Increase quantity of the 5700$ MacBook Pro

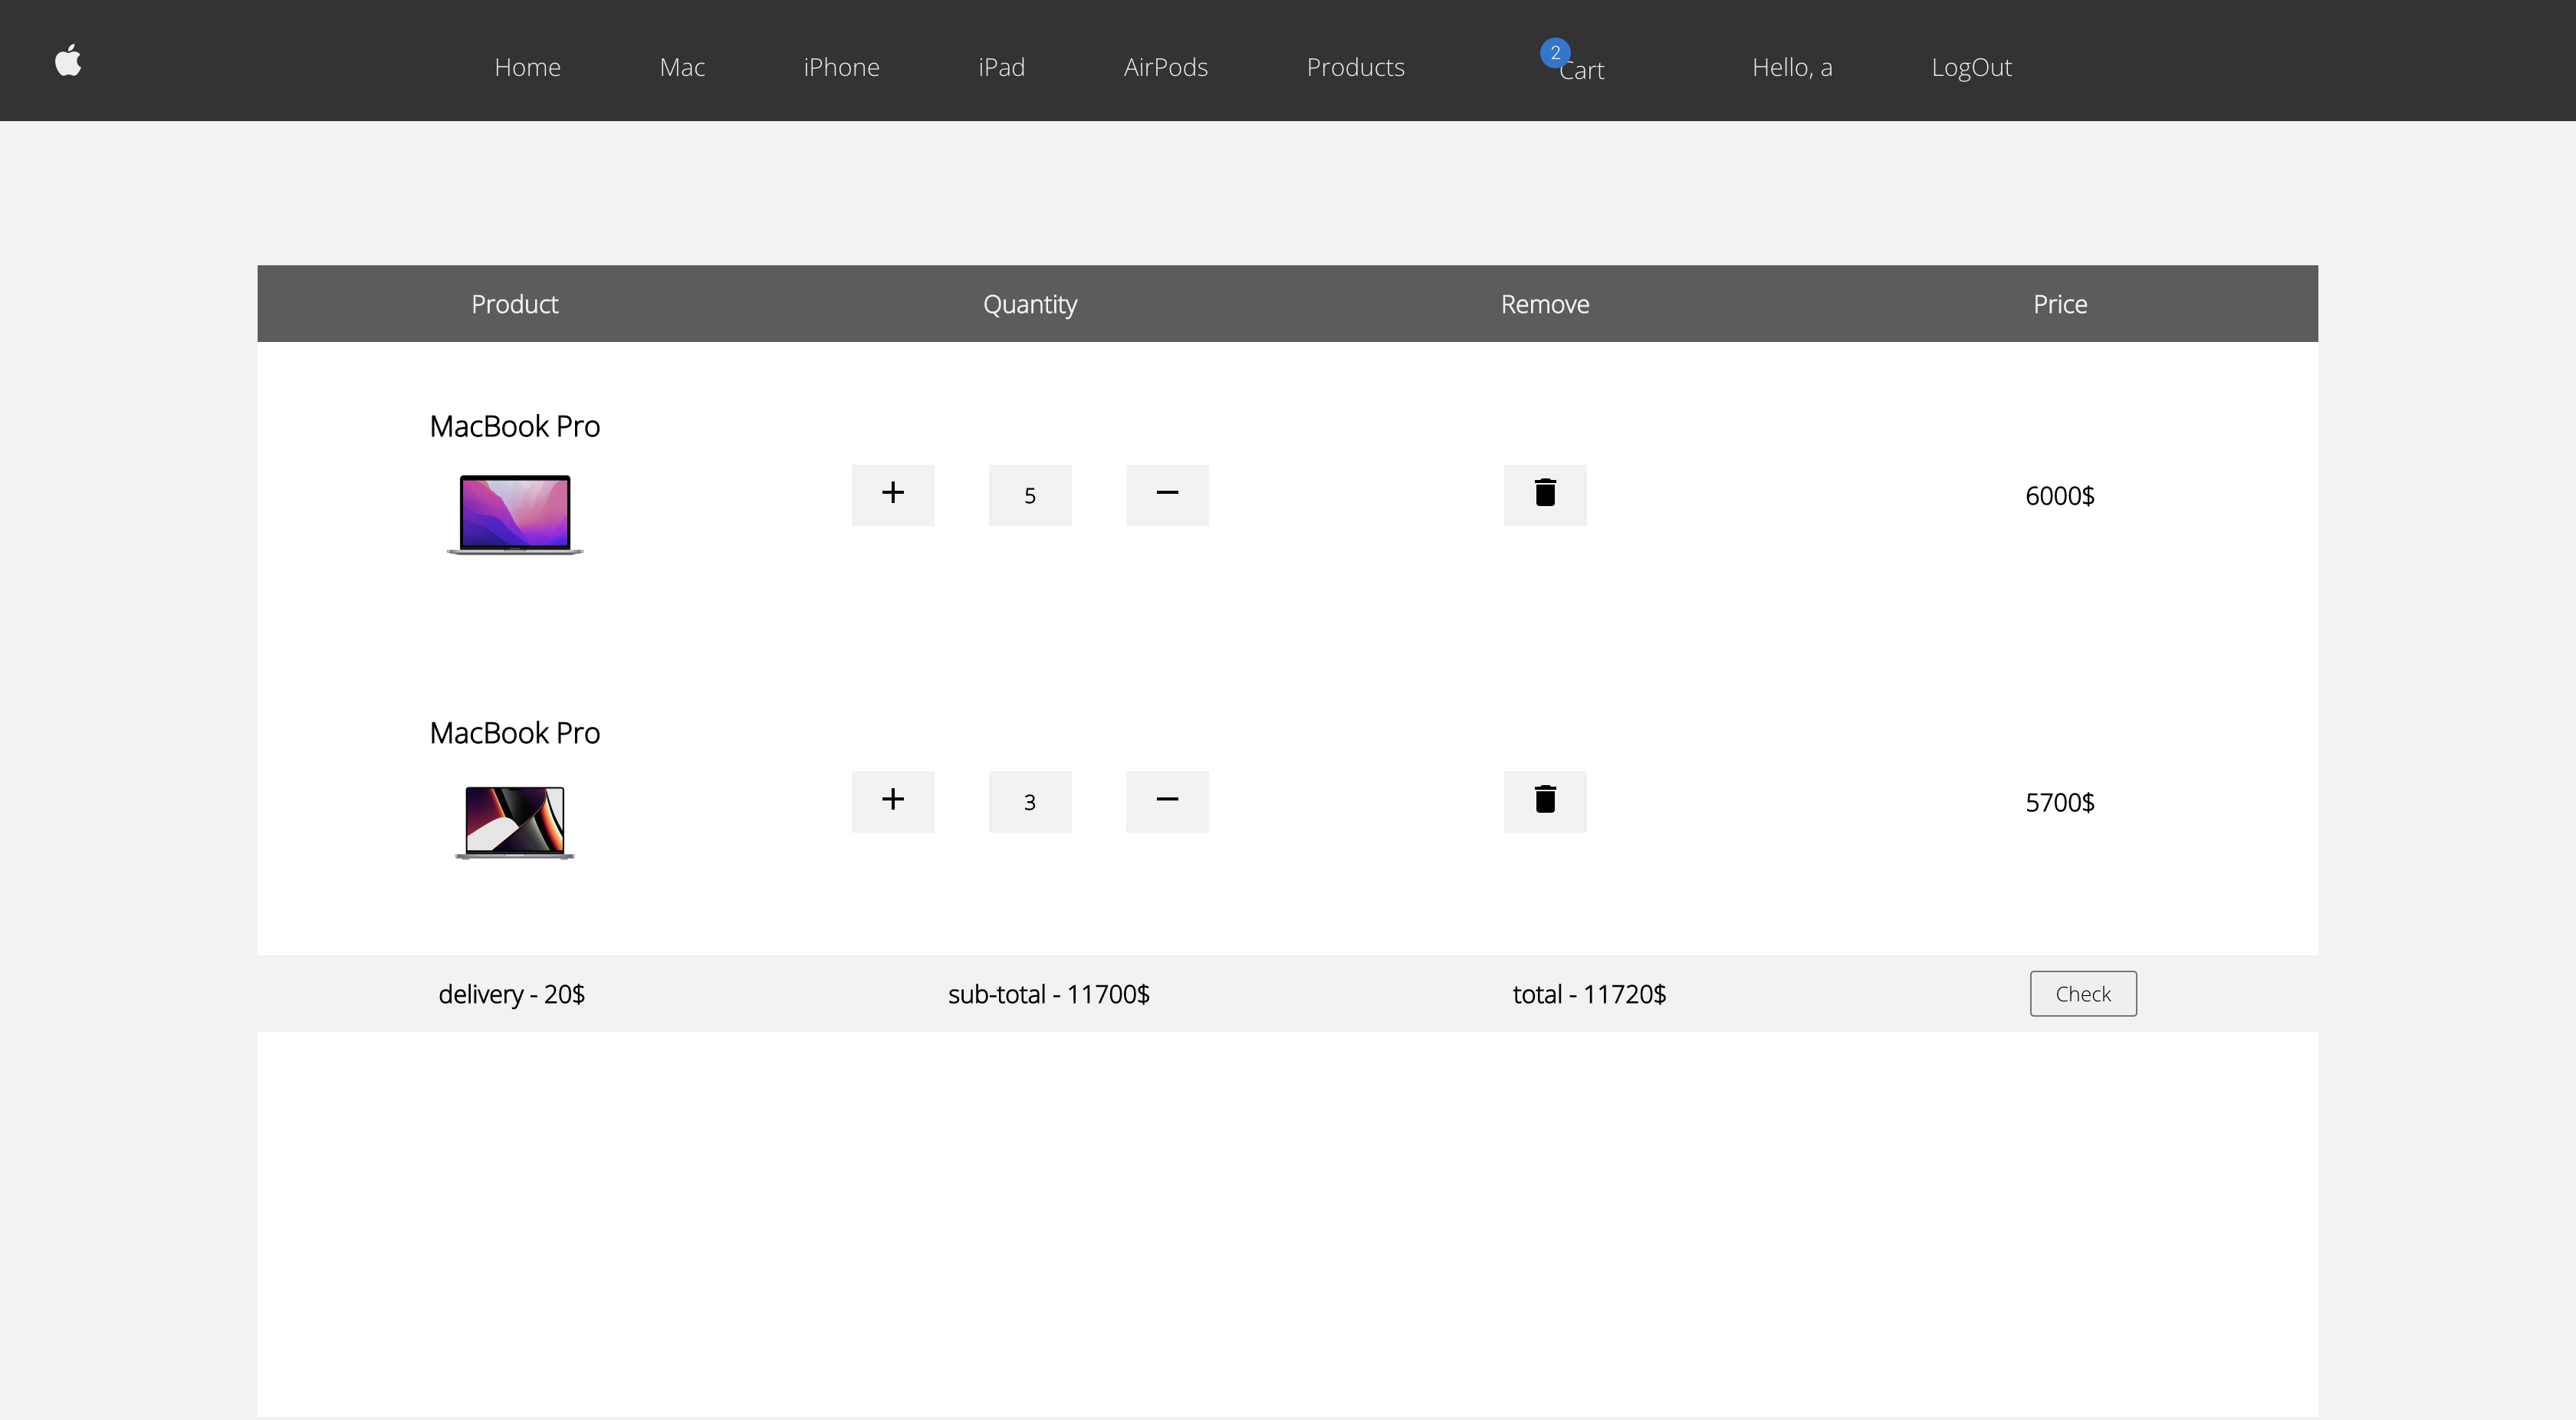click(x=893, y=801)
